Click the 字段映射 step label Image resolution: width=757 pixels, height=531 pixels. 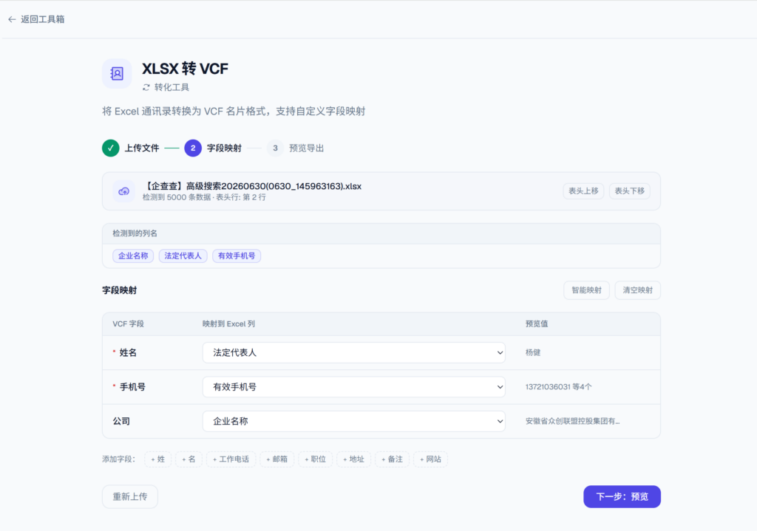pos(224,148)
